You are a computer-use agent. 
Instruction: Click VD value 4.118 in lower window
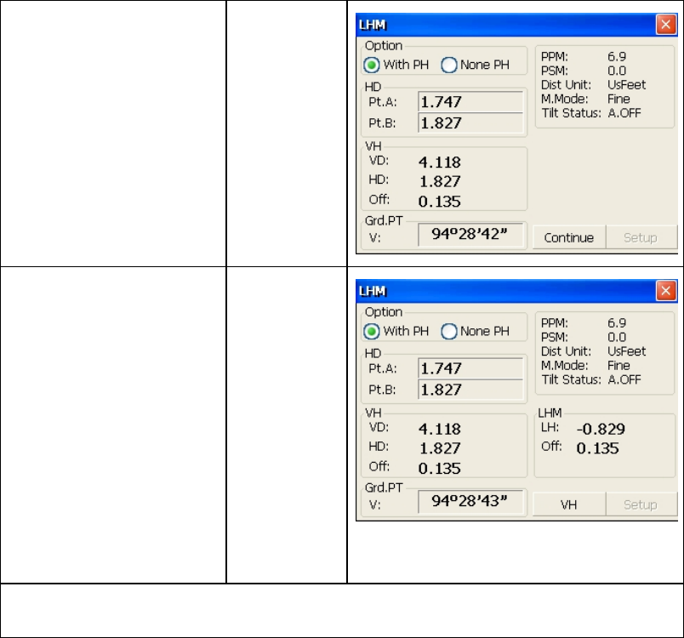(440, 429)
